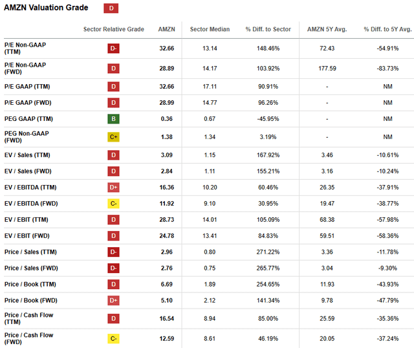Click the D grade badge for Price / Book (TTM)
Image resolution: width=414 pixels, height=348 pixels.
[113, 285]
